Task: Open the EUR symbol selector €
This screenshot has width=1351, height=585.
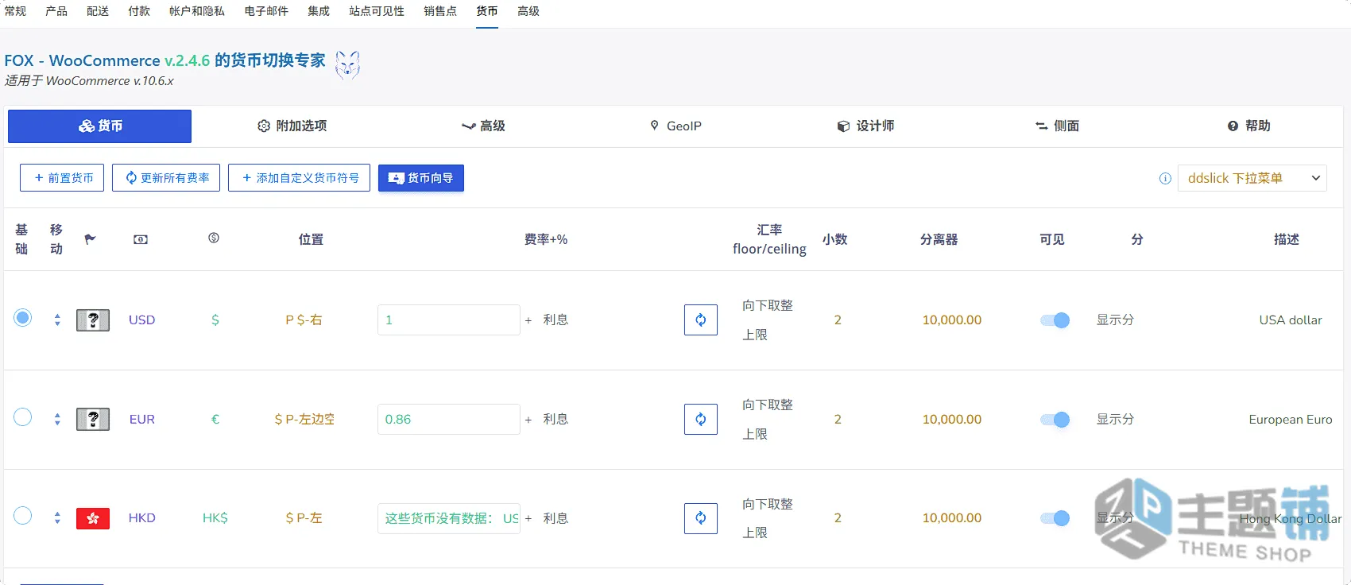Action: pos(215,419)
